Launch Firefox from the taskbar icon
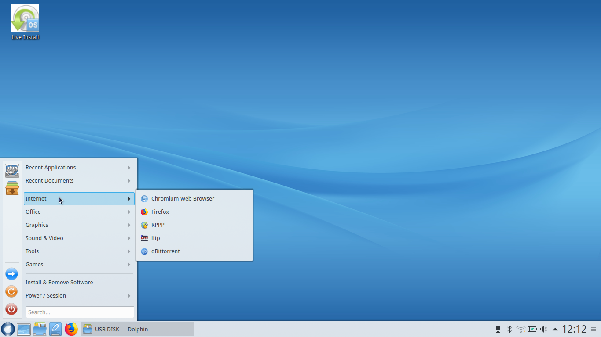The image size is (601, 337). 71,329
